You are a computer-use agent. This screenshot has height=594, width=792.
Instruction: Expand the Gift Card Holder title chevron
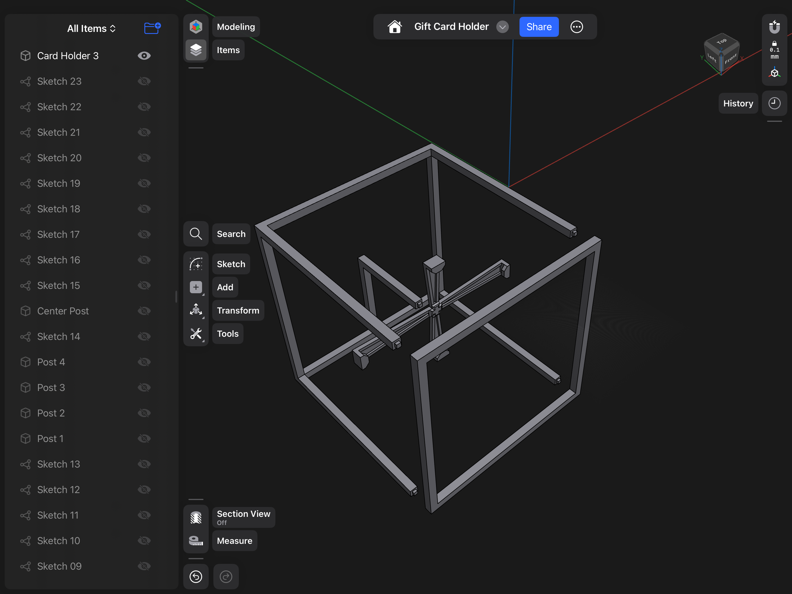point(503,27)
